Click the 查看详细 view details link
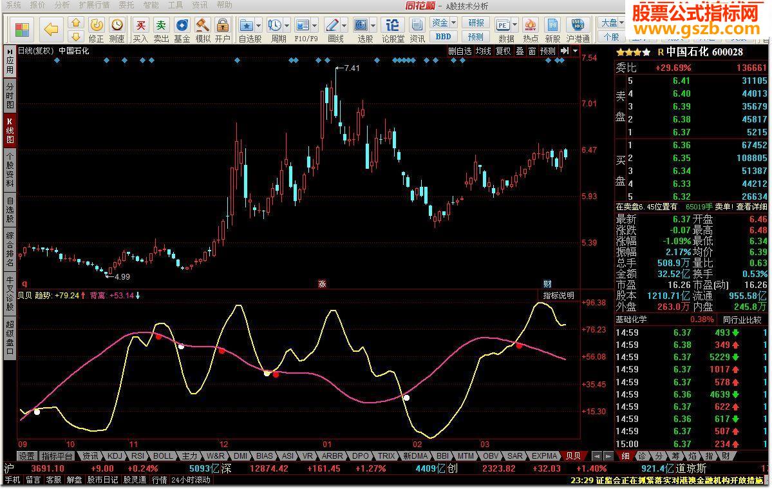The width and height of the screenshot is (772, 489). [x=751, y=207]
